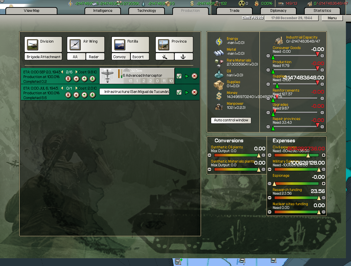Increase Consumer Goods allocation with plus button
Image resolution: width=351 pixels, height=266 pixels.
point(322,56)
